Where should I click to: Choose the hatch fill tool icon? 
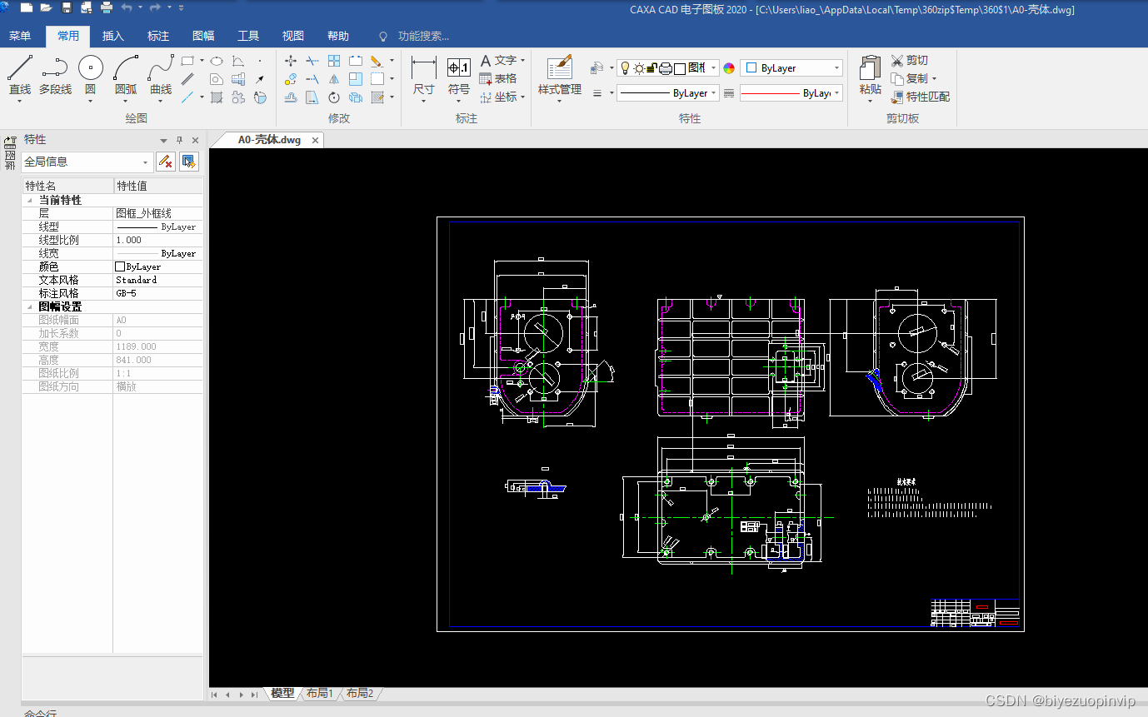click(x=217, y=97)
